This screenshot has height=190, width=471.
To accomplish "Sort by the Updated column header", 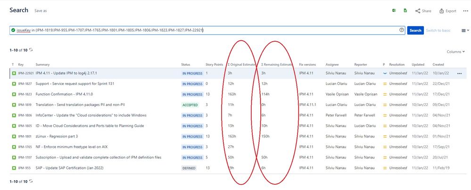I will point(418,65).
